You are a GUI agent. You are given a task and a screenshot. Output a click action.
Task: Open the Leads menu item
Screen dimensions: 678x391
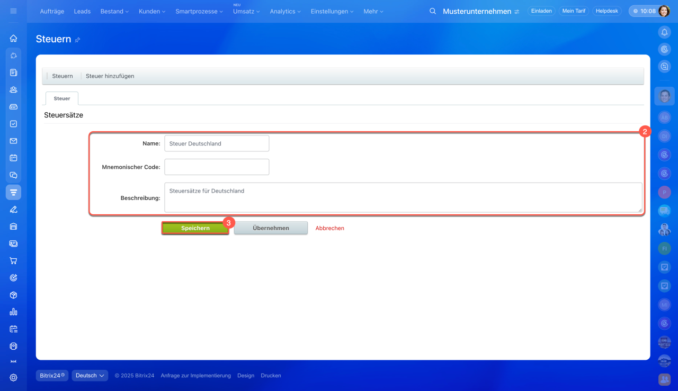tap(82, 11)
